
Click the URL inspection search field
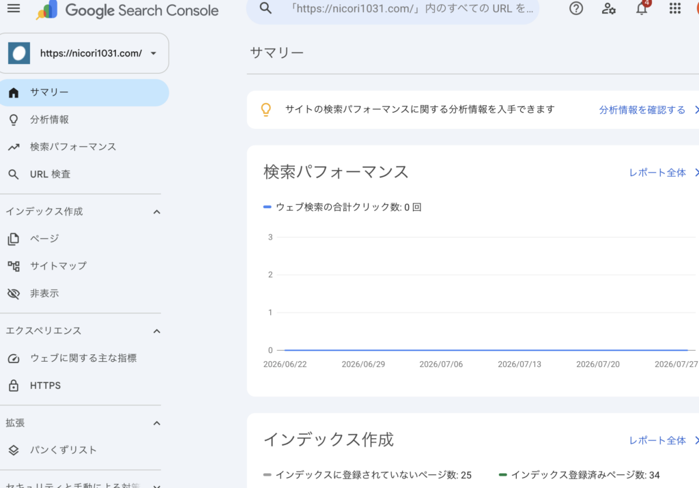click(393, 9)
